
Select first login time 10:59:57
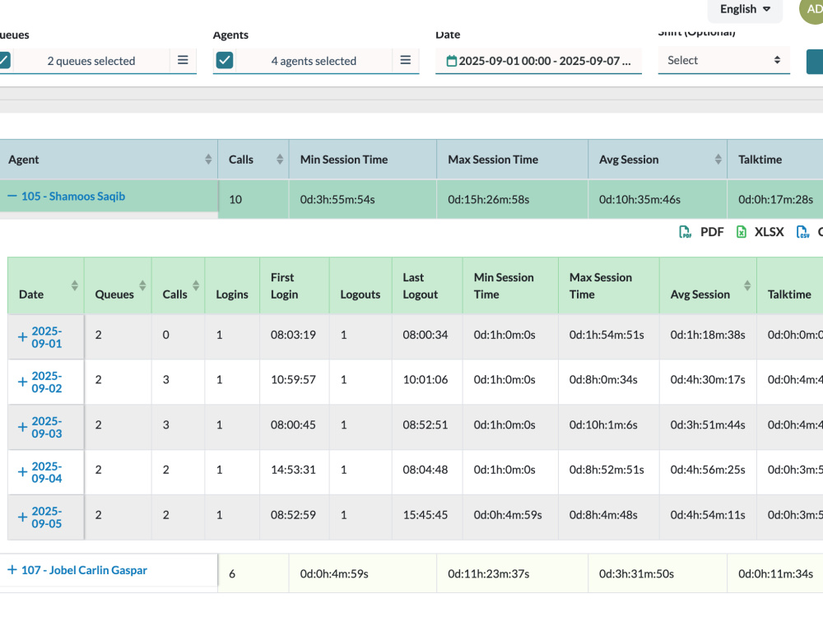(x=294, y=380)
